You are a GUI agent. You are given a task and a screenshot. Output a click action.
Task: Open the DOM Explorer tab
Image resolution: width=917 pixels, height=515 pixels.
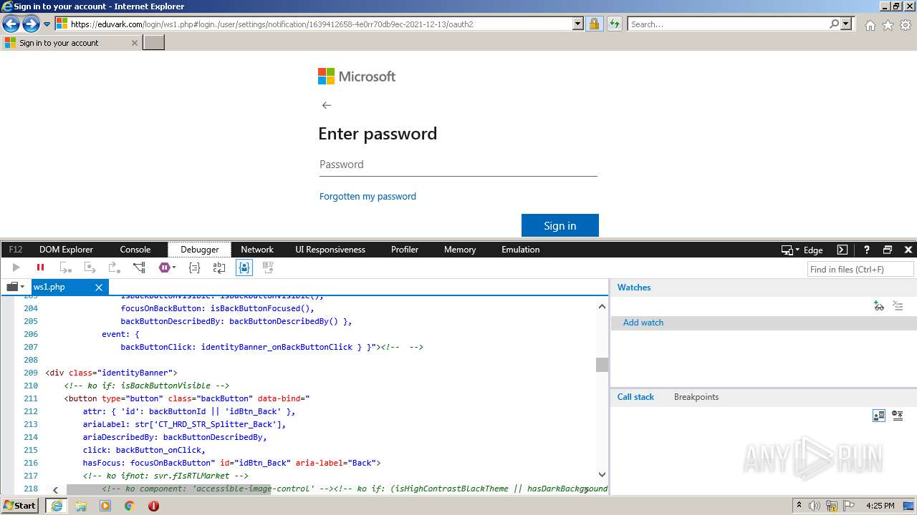click(x=66, y=250)
